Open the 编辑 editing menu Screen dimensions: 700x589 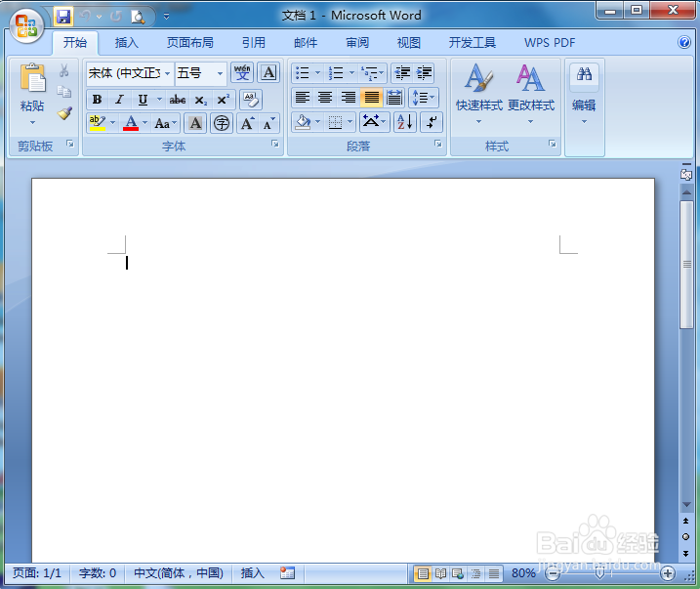pyautogui.click(x=584, y=93)
